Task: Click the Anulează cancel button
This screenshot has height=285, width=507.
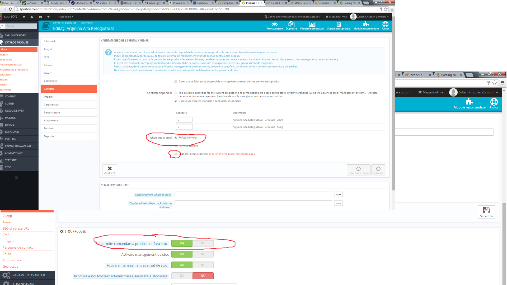Action: pyautogui.click(x=110, y=170)
